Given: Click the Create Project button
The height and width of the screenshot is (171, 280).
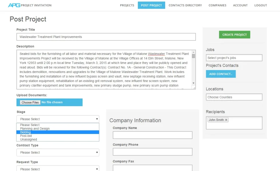Looking at the screenshot, I should 235,35.
